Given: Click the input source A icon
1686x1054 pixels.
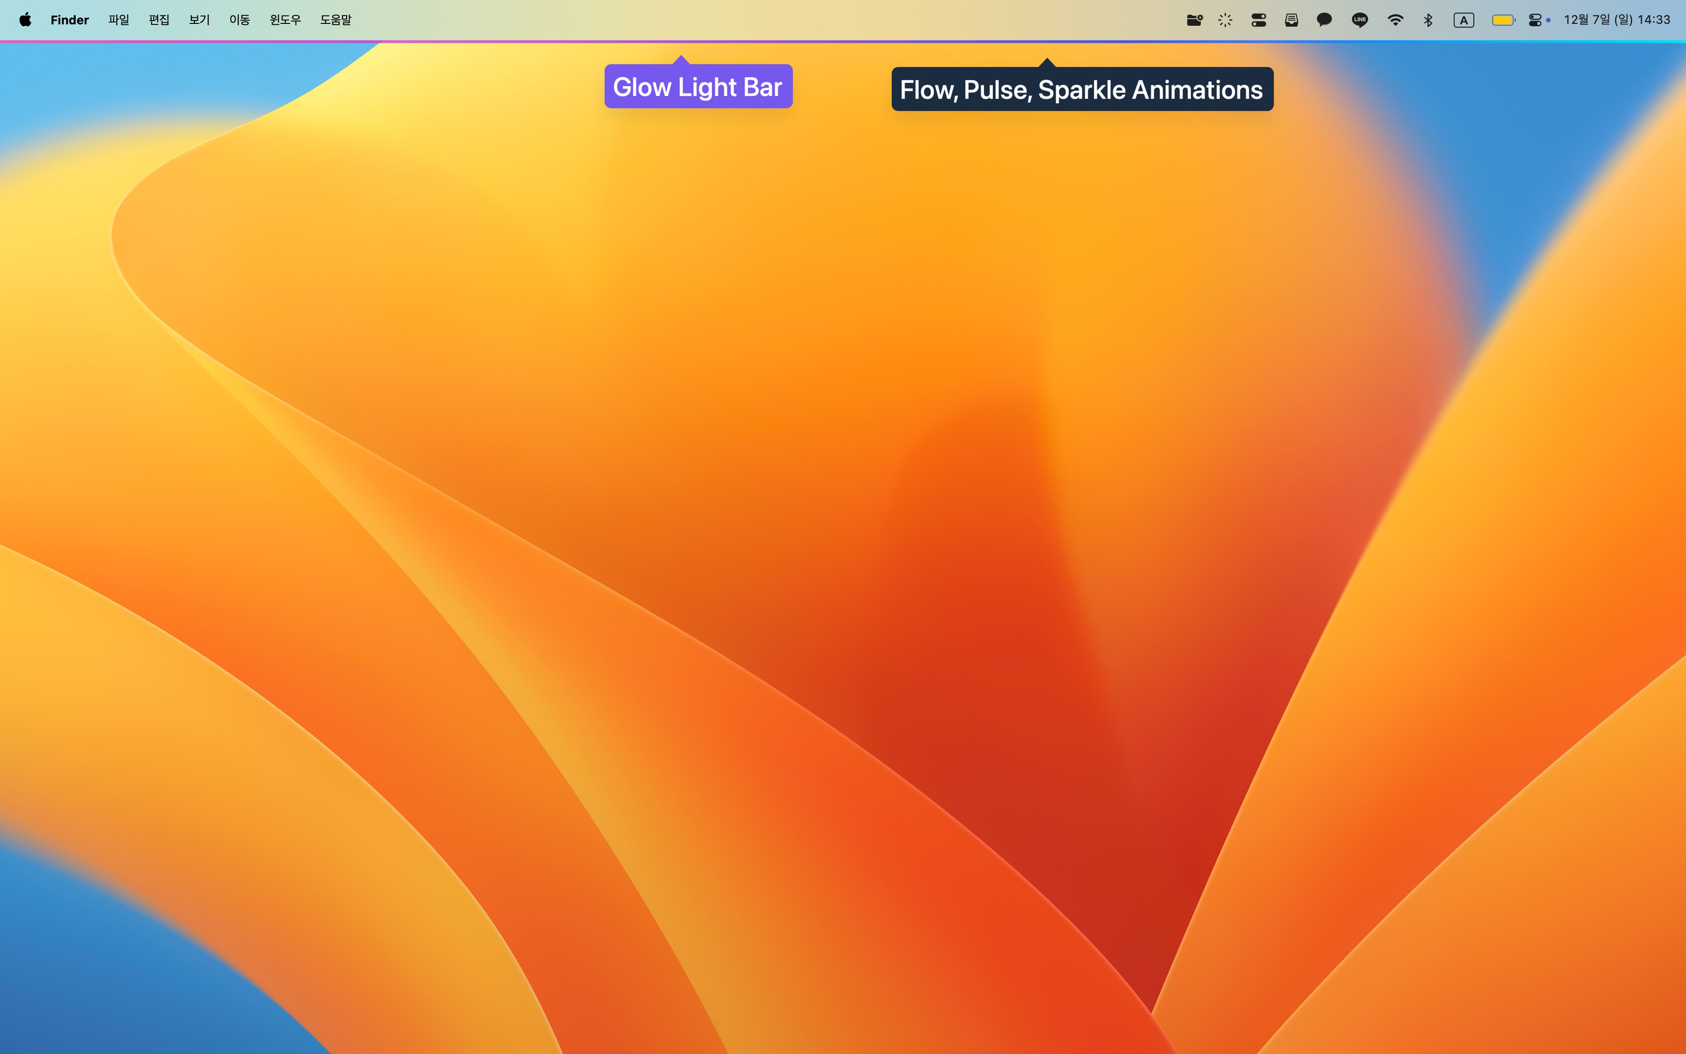Looking at the screenshot, I should [x=1463, y=19].
